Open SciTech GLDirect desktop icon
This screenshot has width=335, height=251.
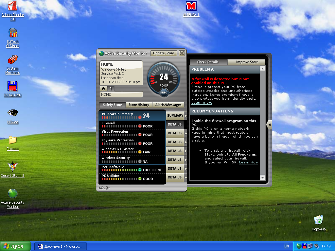coord(13,38)
